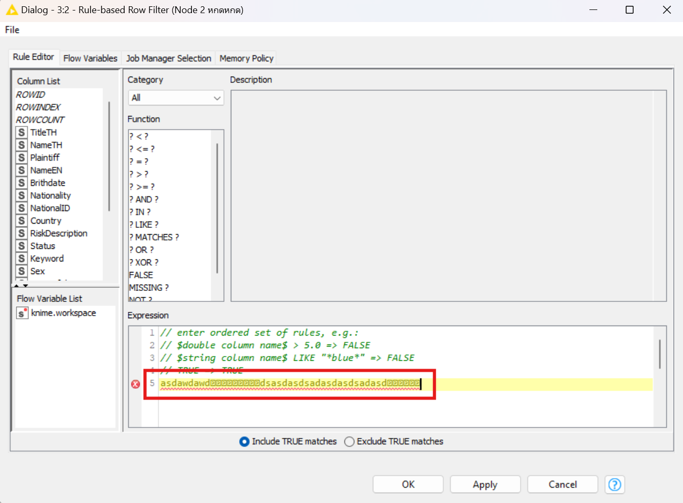Viewport: 683px width, 503px height.
Task: Click line number 1 in the expression gutter
Action: pyautogui.click(x=151, y=333)
